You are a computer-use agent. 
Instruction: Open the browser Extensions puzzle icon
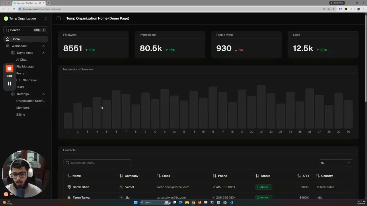click(x=351, y=9)
